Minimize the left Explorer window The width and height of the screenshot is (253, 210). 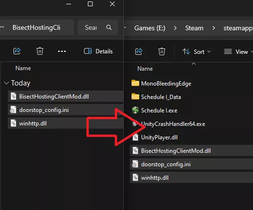(x=69, y=4)
